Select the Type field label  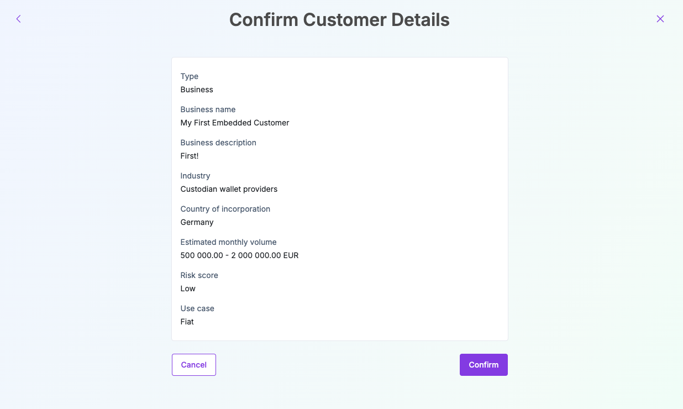click(x=189, y=76)
